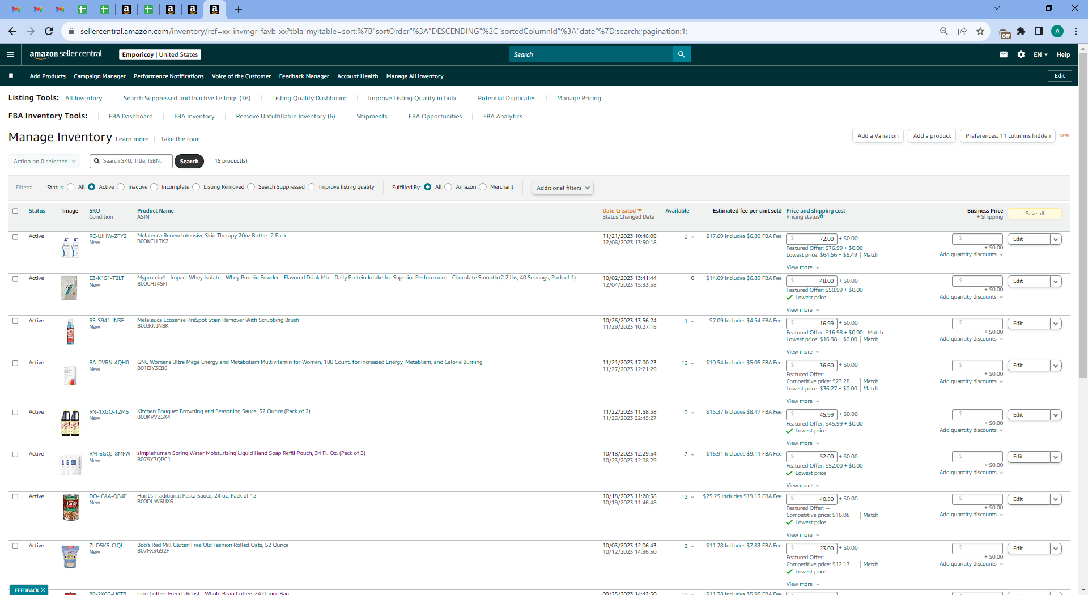Check the select-all header checkbox
This screenshot has height=595, width=1088.
click(15, 211)
